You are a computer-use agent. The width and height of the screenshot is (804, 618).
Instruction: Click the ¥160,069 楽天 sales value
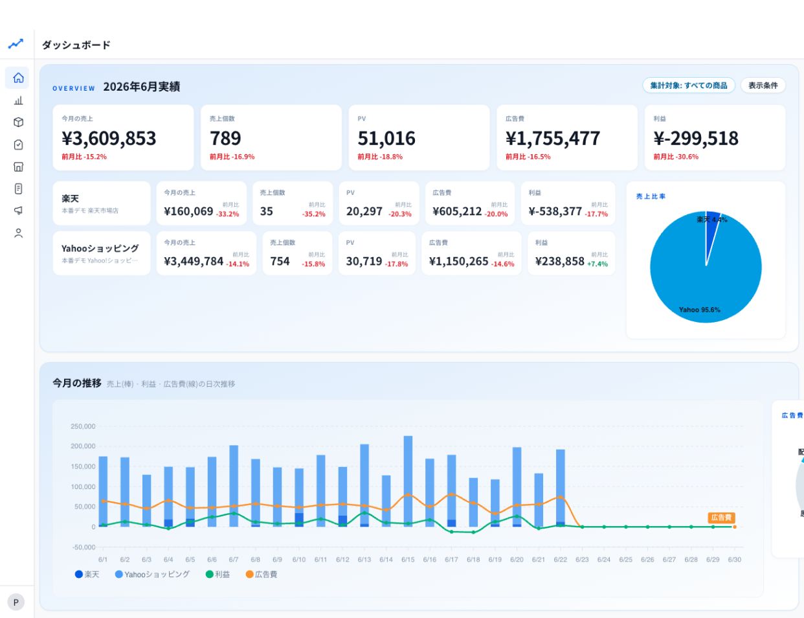pos(188,211)
